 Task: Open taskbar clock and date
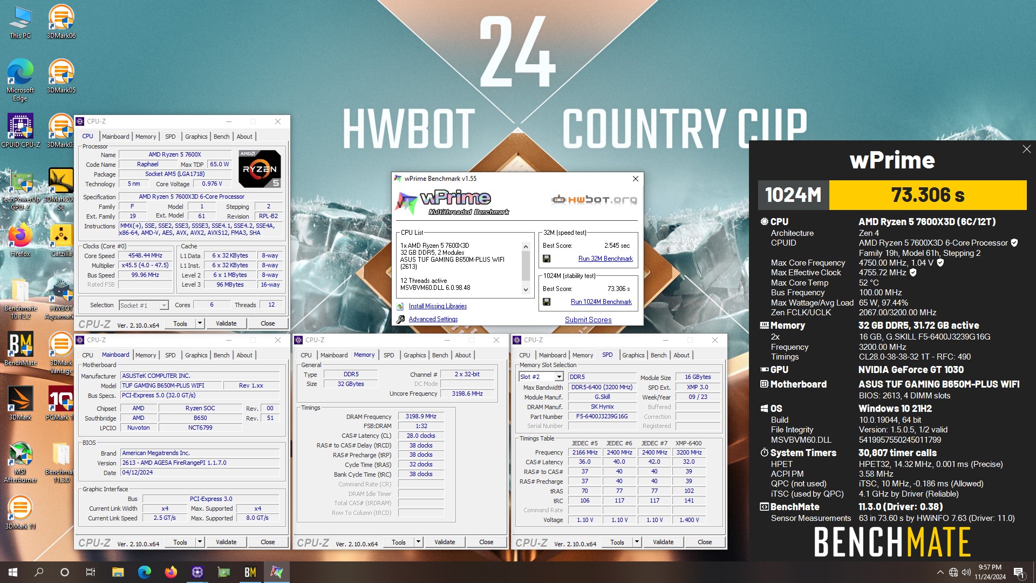point(990,572)
